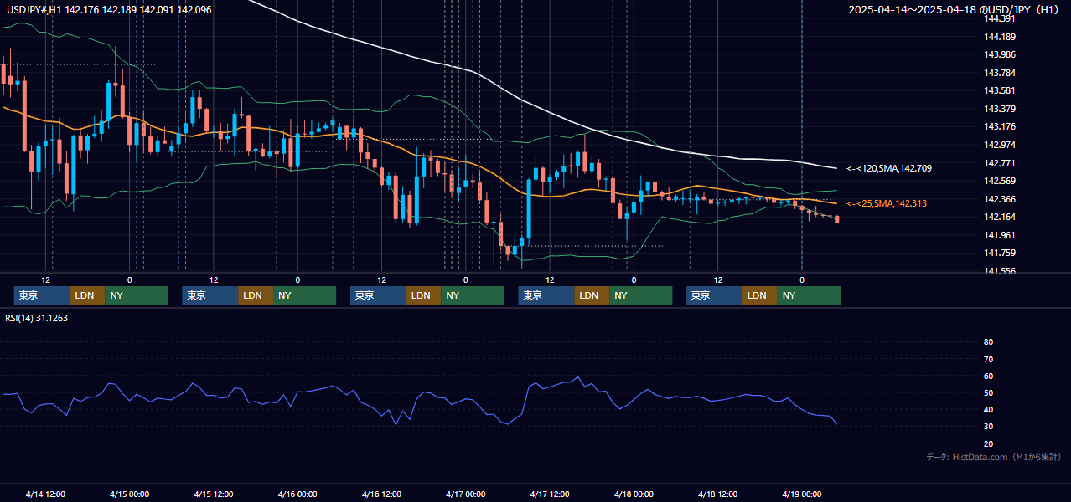
Task: Click price axis label 143.379
Action: click(x=1000, y=109)
